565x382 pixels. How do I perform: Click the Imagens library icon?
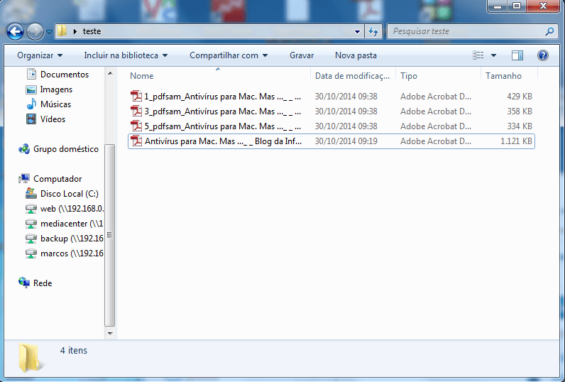pyautogui.click(x=31, y=89)
